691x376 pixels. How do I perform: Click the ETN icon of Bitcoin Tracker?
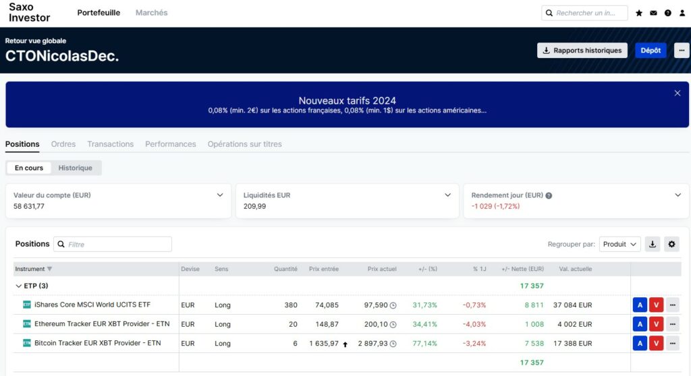click(x=27, y=343)
